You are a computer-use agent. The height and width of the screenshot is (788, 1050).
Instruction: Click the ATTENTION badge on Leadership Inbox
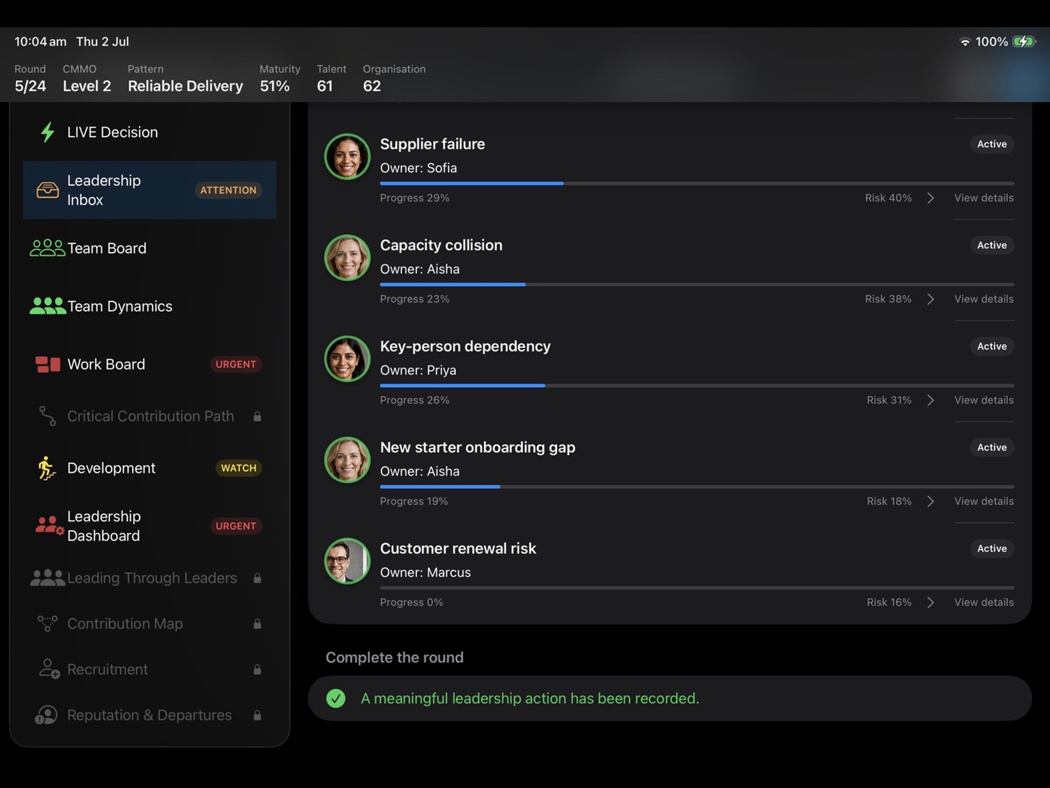[x=228, y=190]
